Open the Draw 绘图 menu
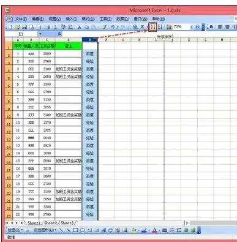The width and height of the screenshot is (237, 242). (x=15, y=230)
